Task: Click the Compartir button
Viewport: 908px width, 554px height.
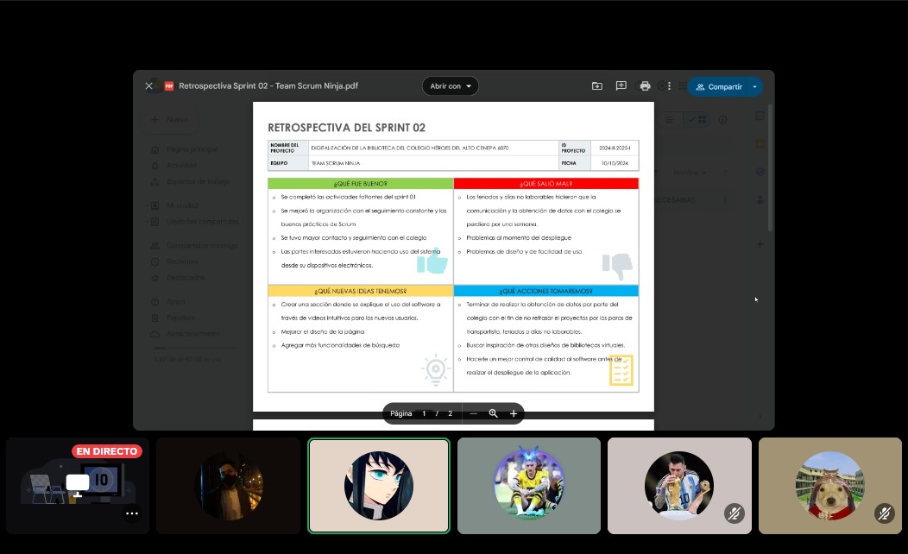Action: coord(718,87)
